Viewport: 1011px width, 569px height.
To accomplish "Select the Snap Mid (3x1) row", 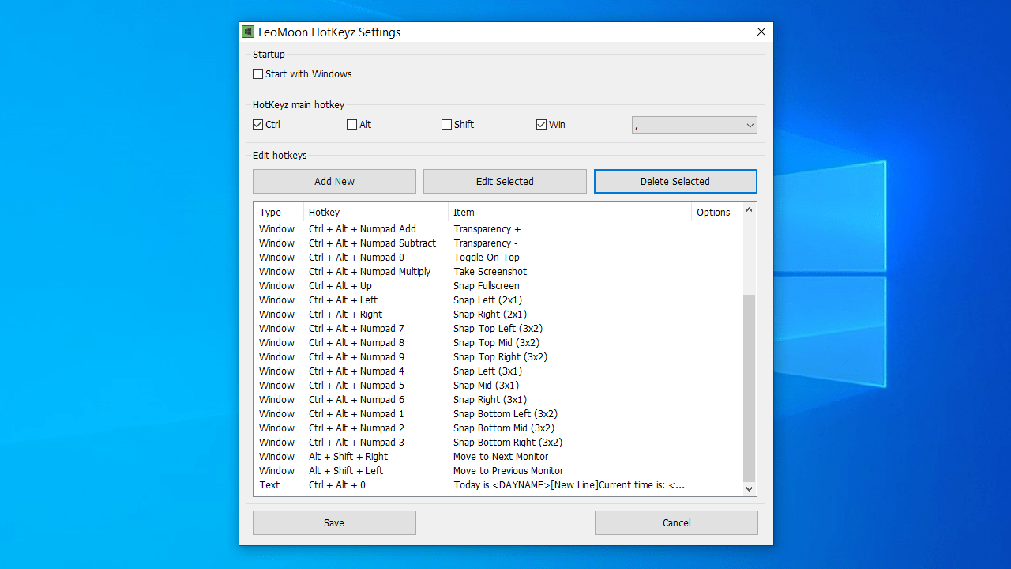I will tap(498, 386).
